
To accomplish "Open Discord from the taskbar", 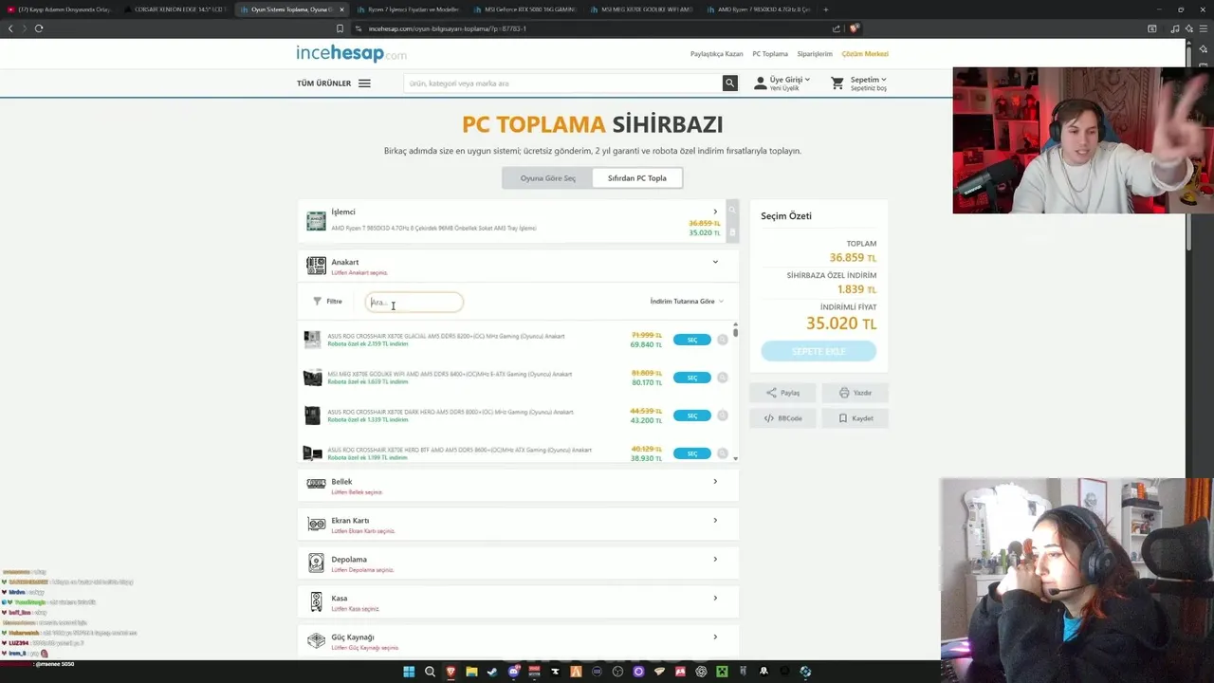I will (x=513, y=672).
